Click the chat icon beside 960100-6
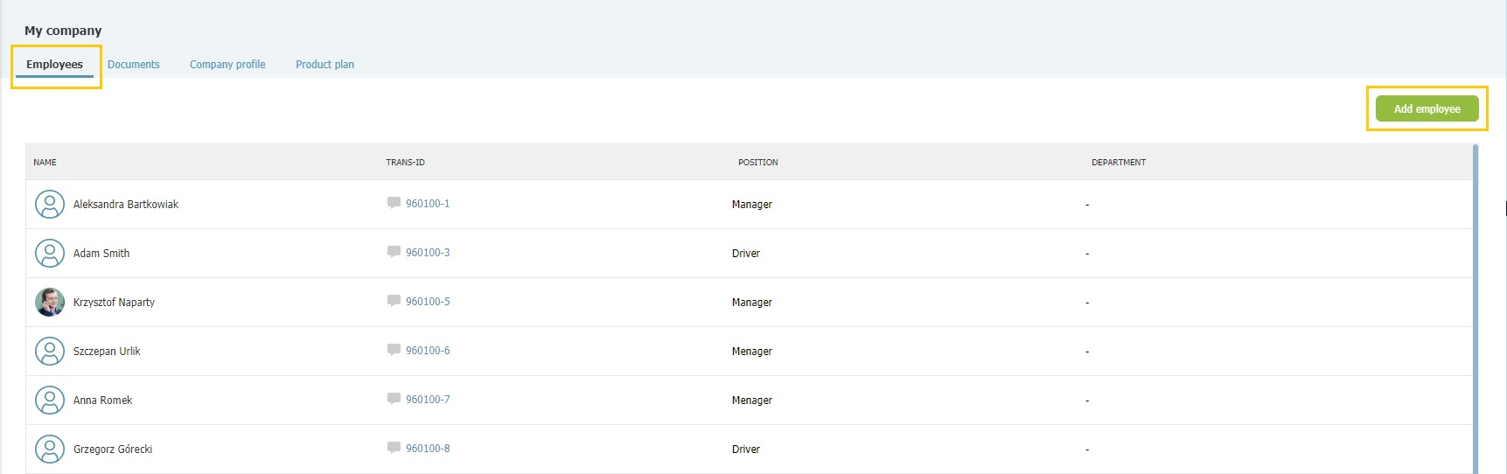The width and height of the screenshot is (1507, 474). point(394,350)
